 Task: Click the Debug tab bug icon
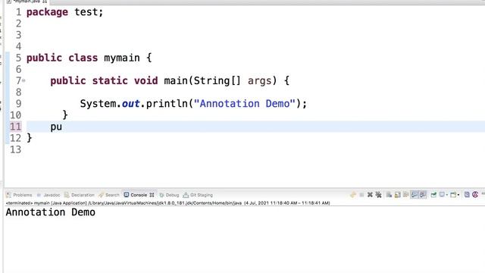point(161,195)
